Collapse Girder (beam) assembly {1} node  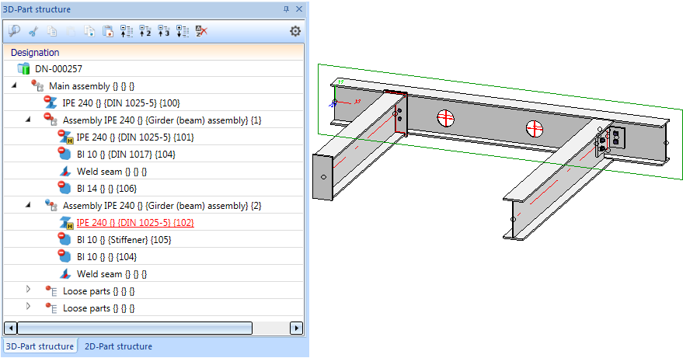click(x=29, y=120)
